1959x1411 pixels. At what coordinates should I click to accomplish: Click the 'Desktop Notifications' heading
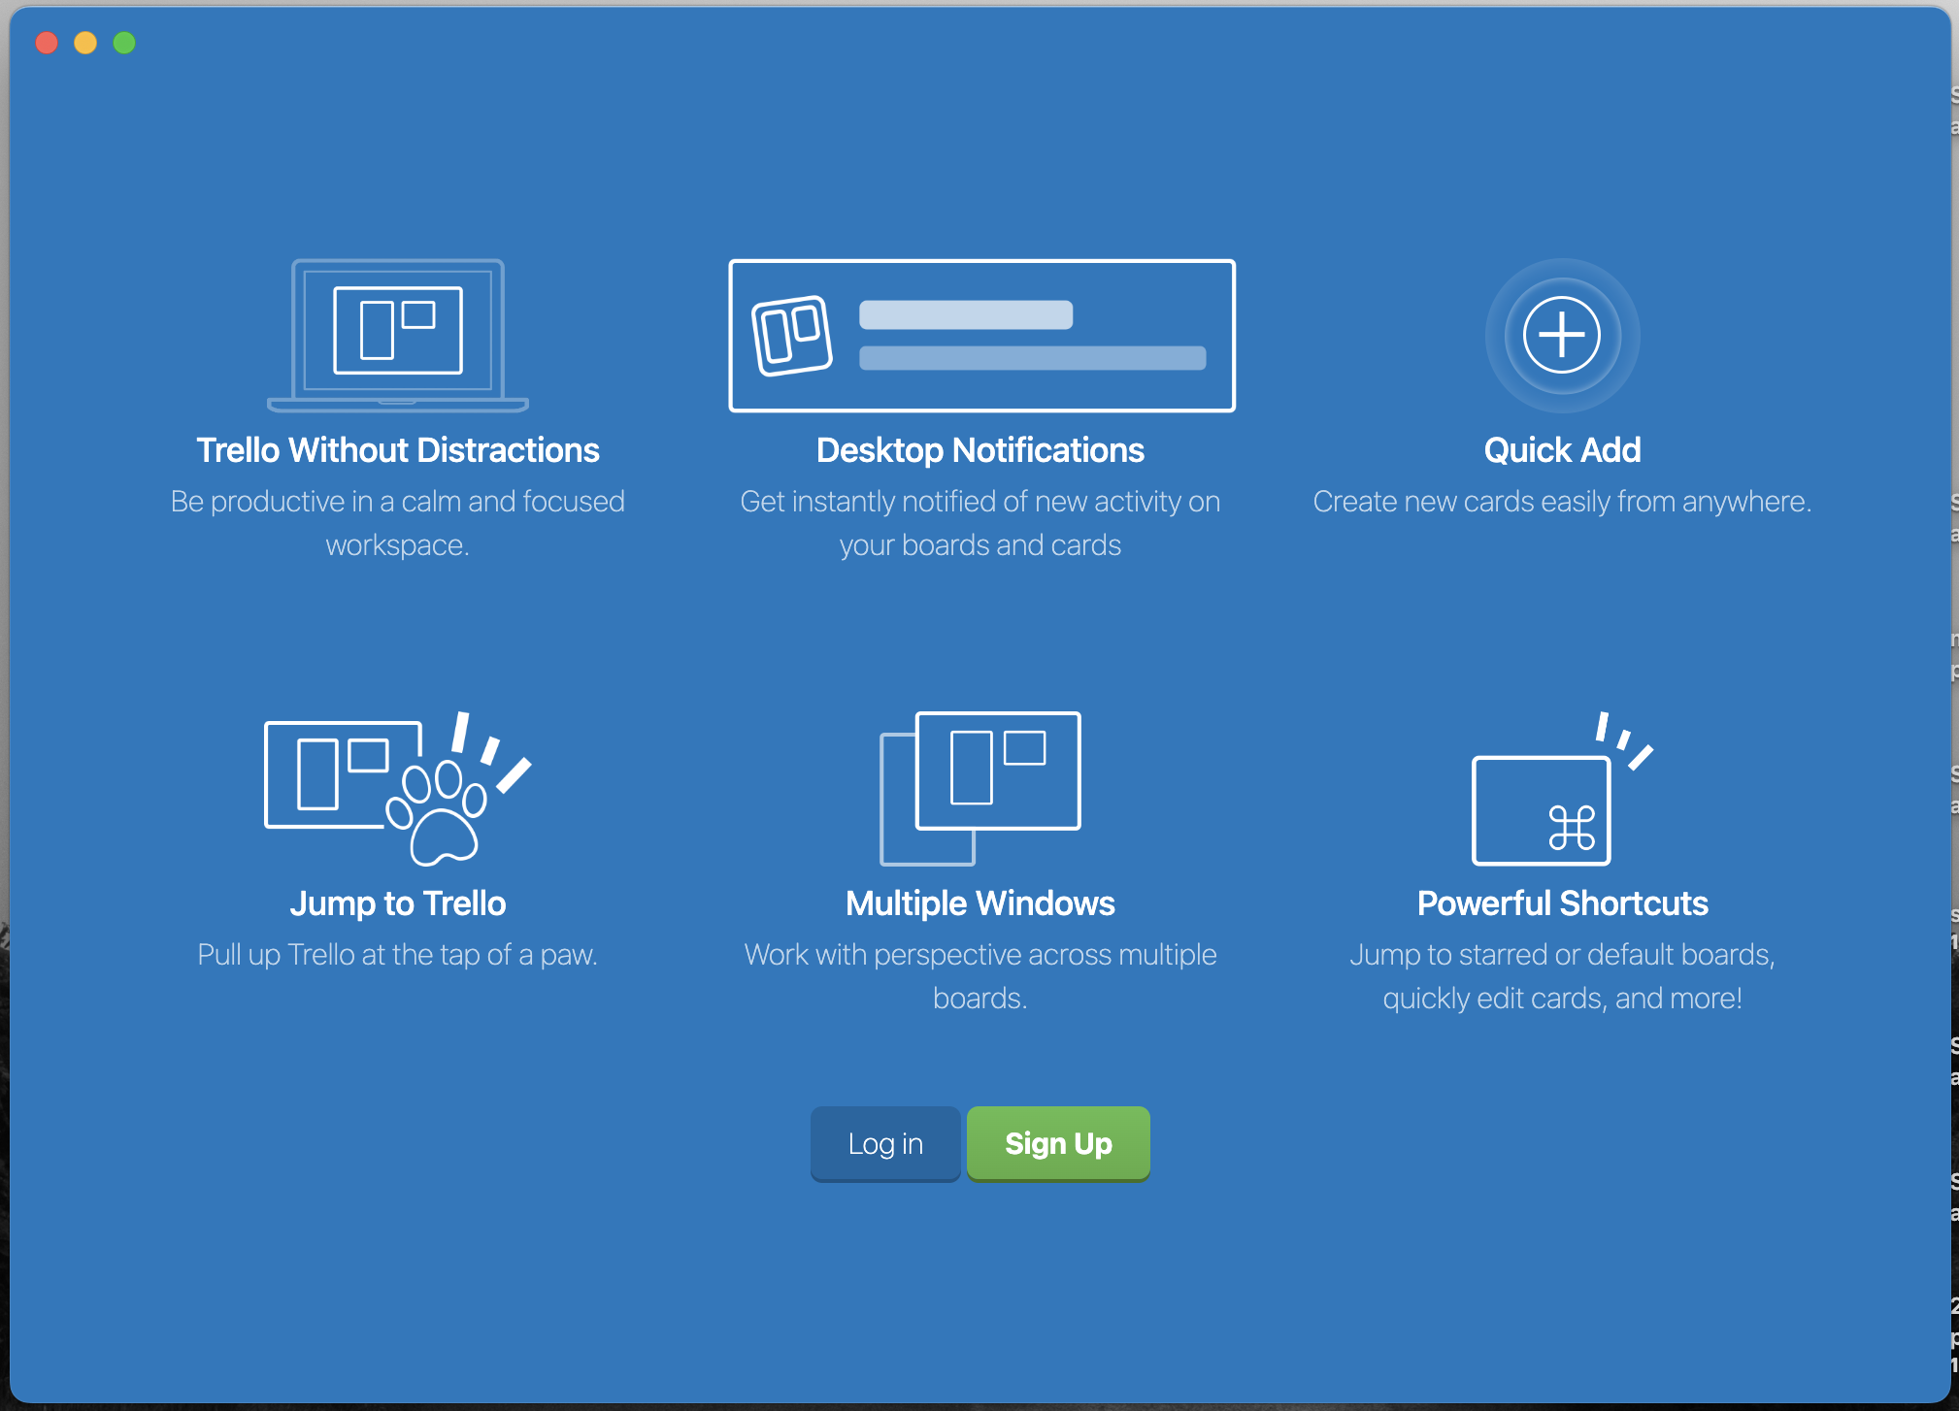tap(980, 450)
